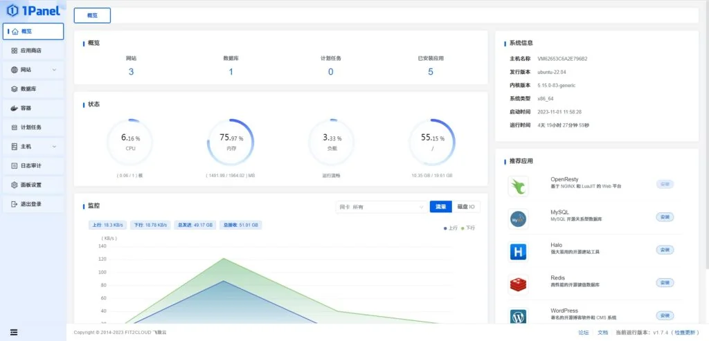Toggle the 下行 download legend series

pyautogui.click(x=468, y=228)
